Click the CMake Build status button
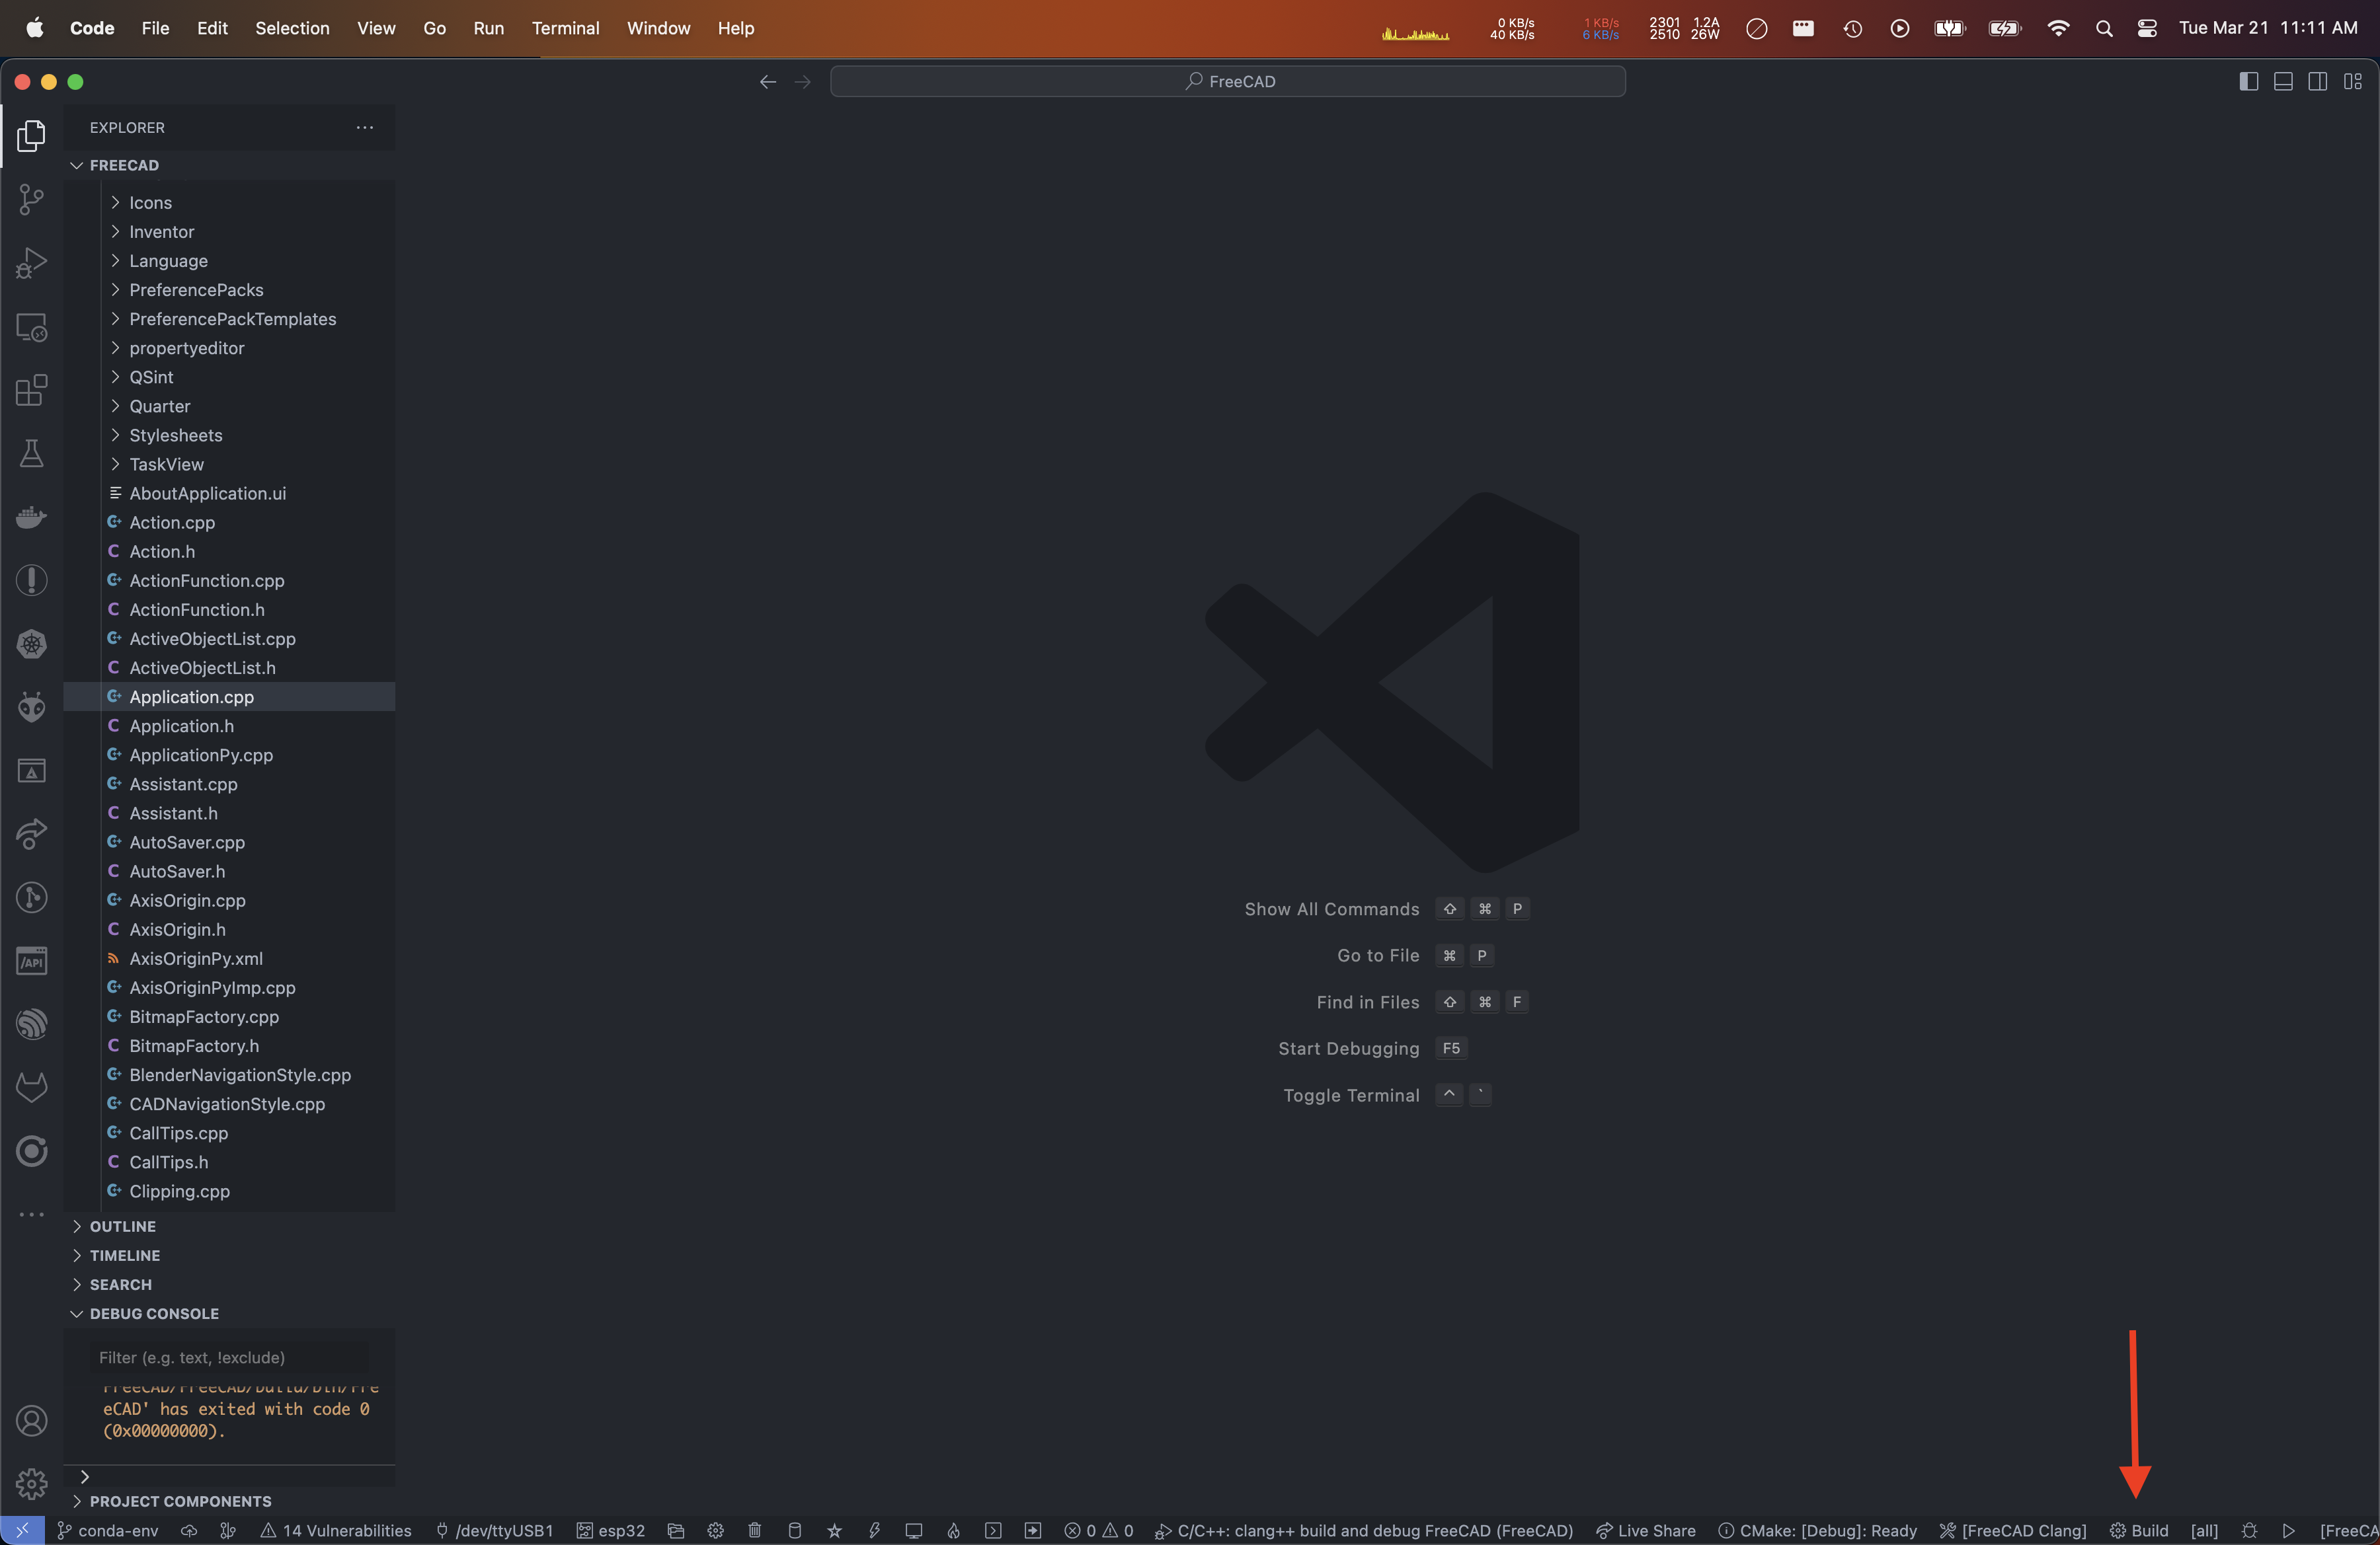The height and width of the screenshot is (1545, 2380). point(2139,1530)
